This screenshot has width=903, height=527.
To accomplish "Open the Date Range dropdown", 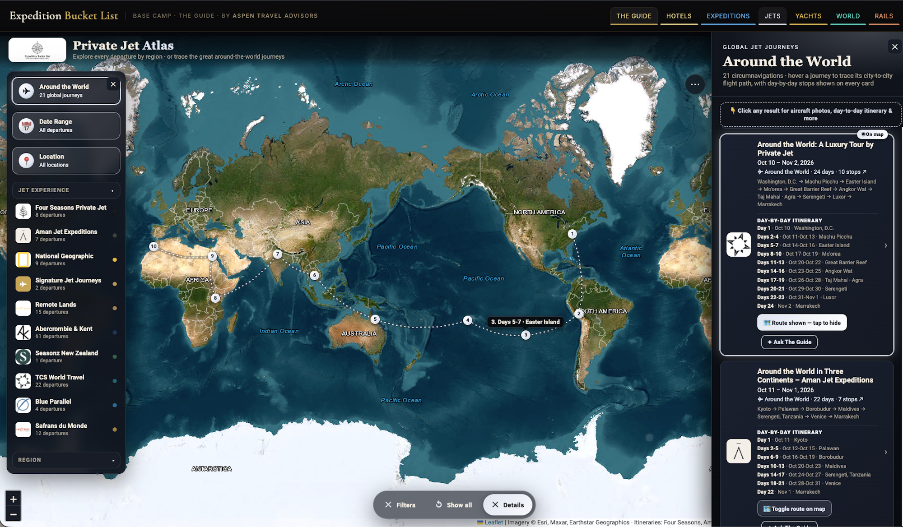I will click(66, 126).
